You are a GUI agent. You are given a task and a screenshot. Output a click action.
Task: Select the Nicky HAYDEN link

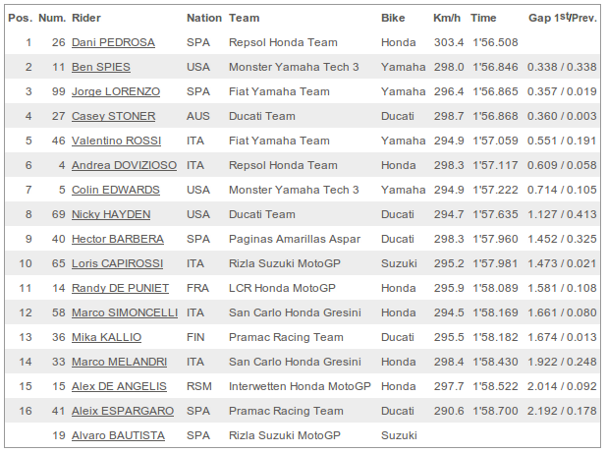pyautogui.click(x=111, y=214)
